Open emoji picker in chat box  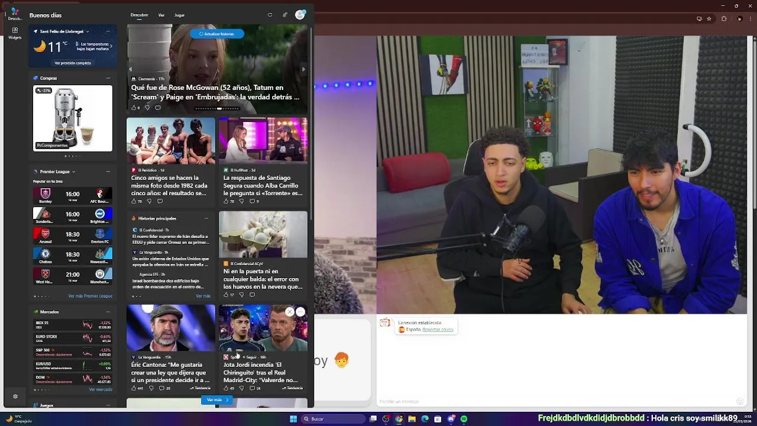point(740,401)
